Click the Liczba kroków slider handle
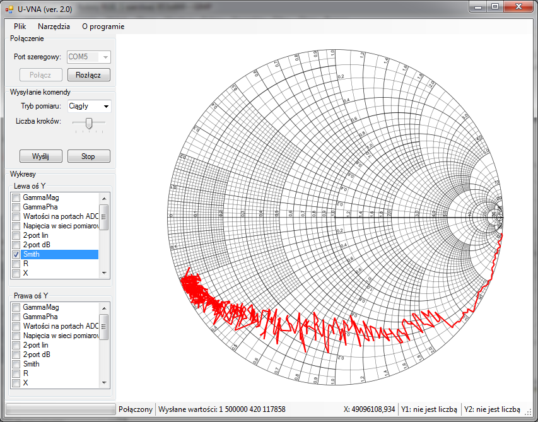This screenshot has height=422, width=538. point(89,123)
